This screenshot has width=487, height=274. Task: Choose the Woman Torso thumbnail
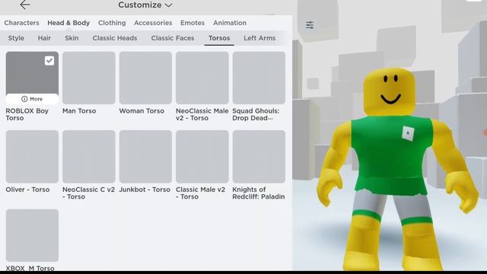point(145,78)
